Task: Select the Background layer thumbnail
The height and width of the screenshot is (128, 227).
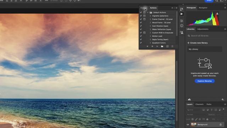Action: click(x=194, y=124)
